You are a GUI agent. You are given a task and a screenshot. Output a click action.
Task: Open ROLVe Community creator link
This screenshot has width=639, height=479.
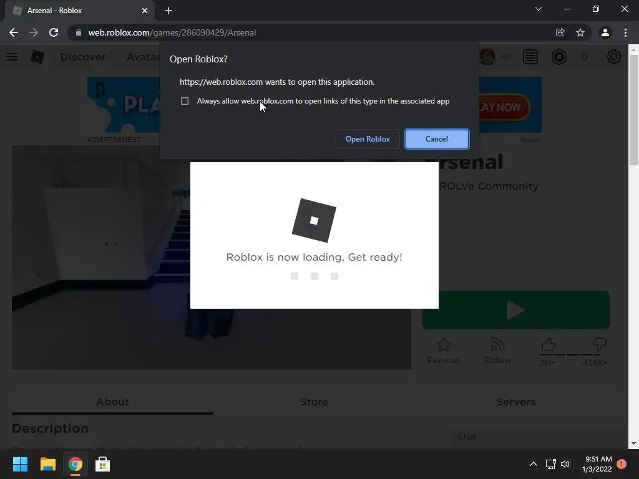coord(489,186)
